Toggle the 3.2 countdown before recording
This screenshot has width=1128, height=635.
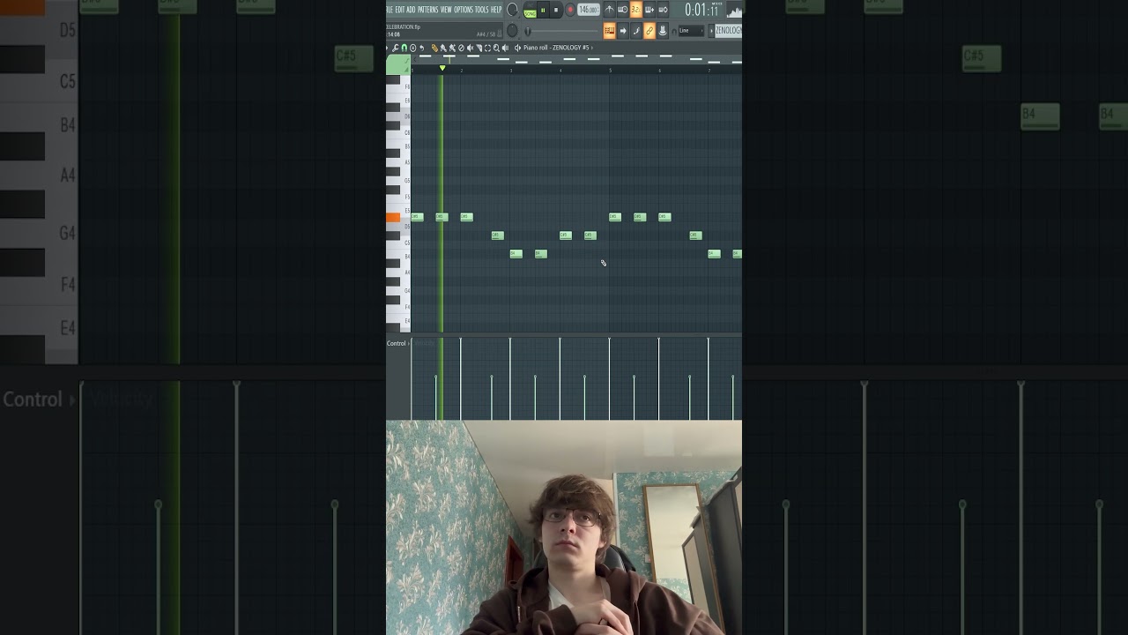pyautogui.click(x=635, y=10)
